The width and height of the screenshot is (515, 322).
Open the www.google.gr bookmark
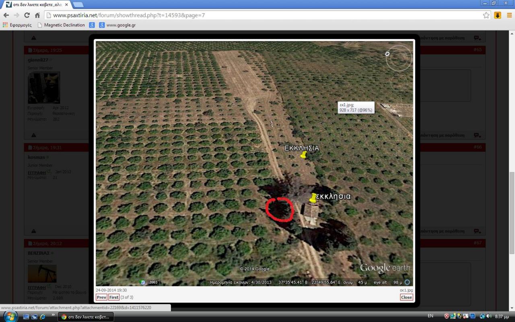117,25
